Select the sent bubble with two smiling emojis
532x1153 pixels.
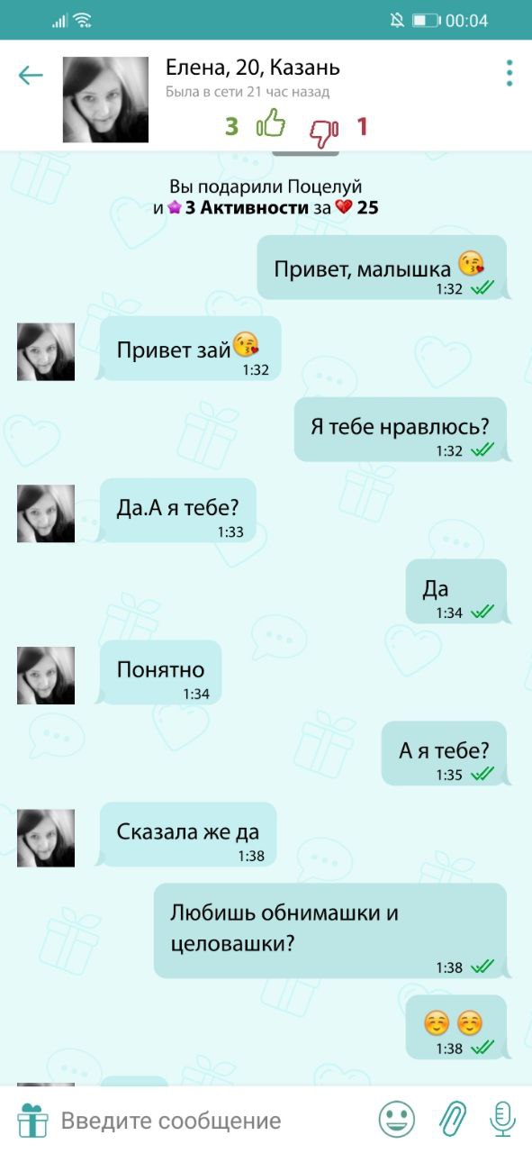pos(456,1027)
